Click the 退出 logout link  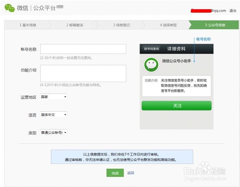pyautogui.click(x=233, y=11)
